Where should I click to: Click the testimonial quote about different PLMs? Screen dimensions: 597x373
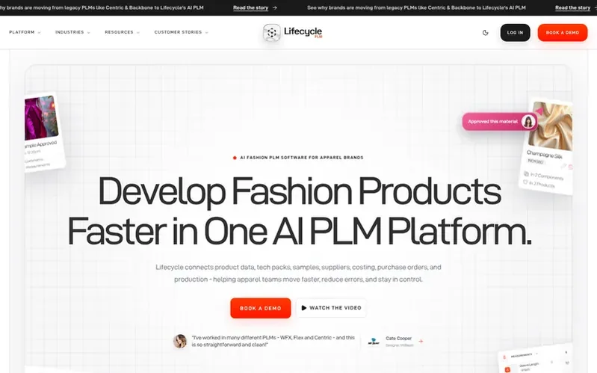tap(273, 341)
